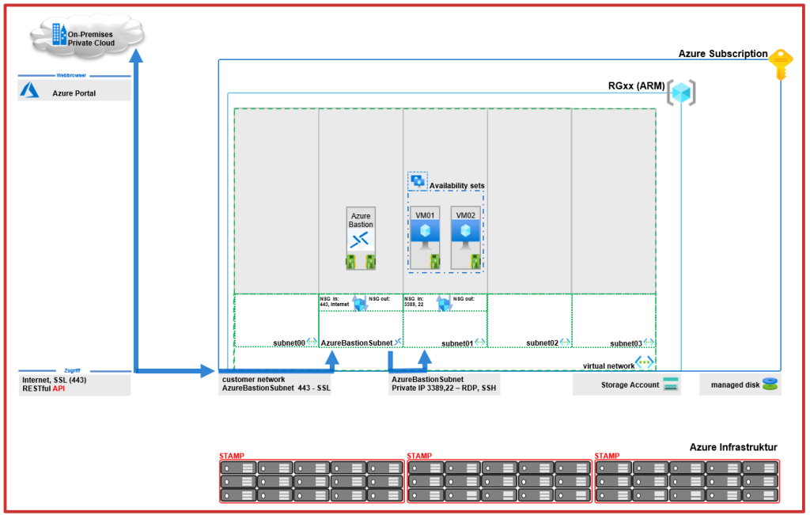Select the "VM01" label
810x515 pixels.
(x=425, y=215)
